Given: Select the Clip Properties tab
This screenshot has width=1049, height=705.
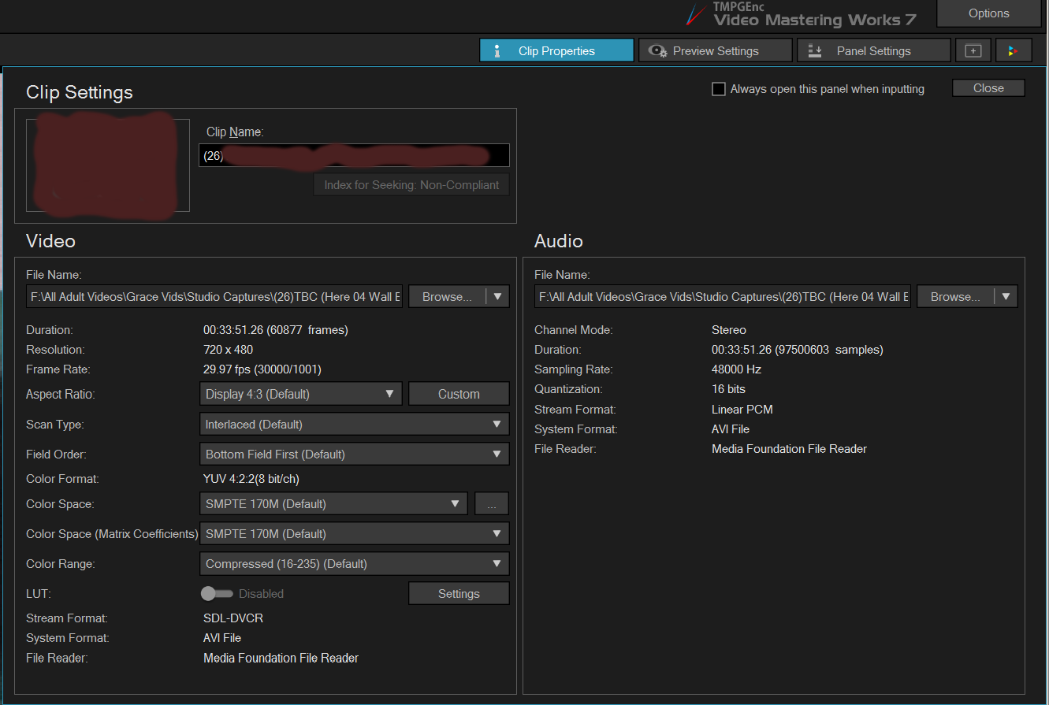Looking at the screenshot, I should (x=556, y=50).
